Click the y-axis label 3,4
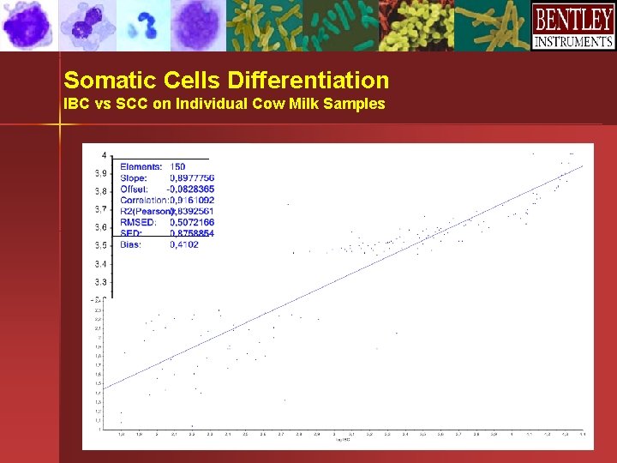Screen dimensions: 617x463 click(x=101, y=264)
